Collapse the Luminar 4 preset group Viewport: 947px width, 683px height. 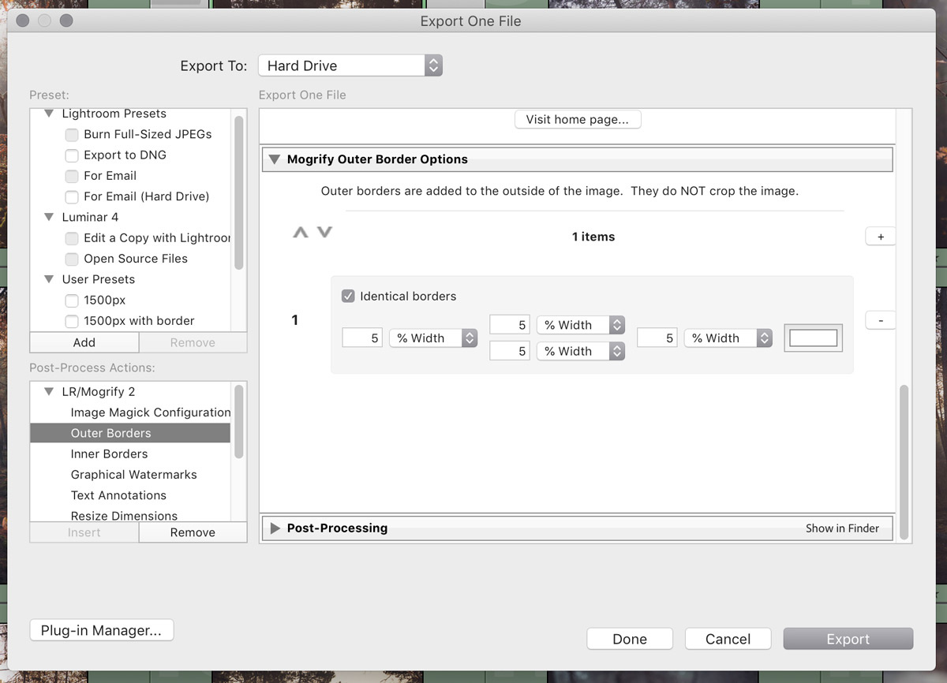click(x=51, y=218)
